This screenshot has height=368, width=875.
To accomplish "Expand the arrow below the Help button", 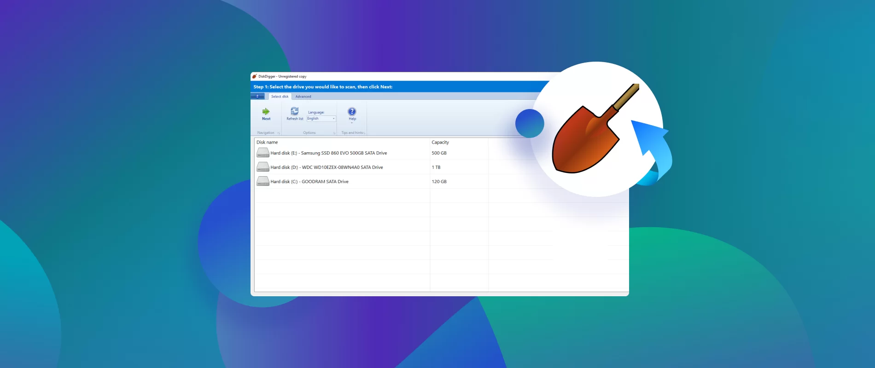I will pyautogui.click(x=352, y=123).
